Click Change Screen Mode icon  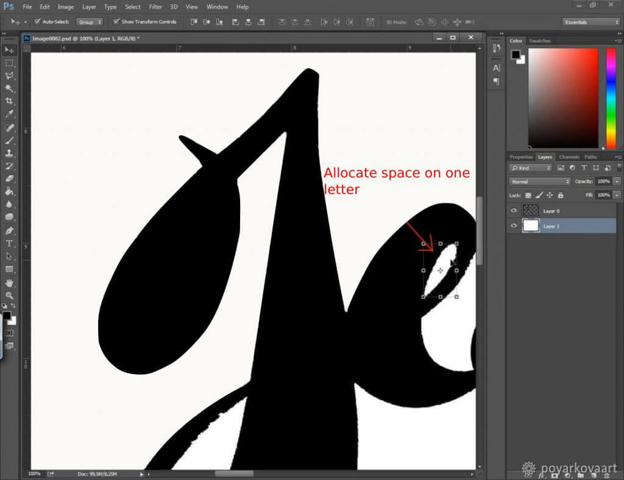[9, 345]
